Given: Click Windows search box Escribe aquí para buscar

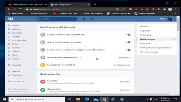Looking at the screenshot, I should coord(37,99).
